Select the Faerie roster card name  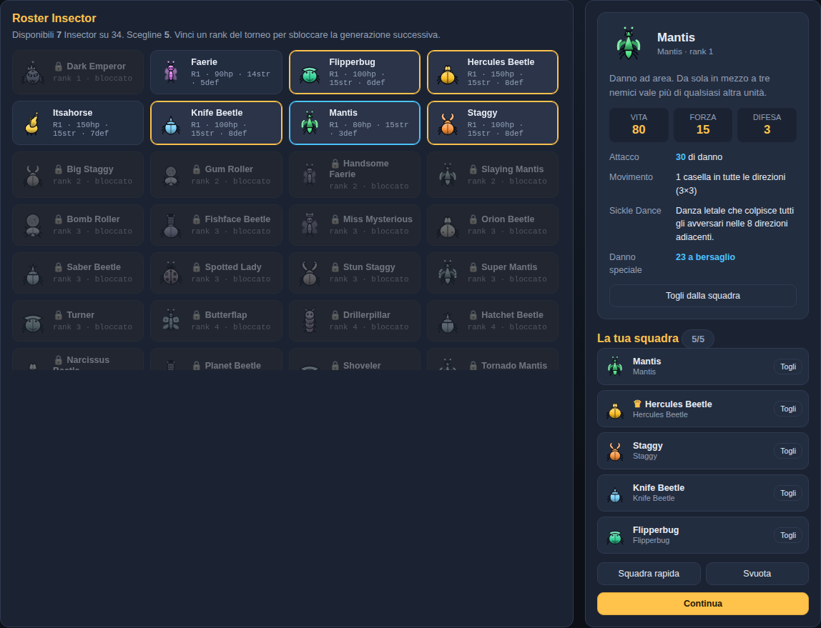[205, 62]
